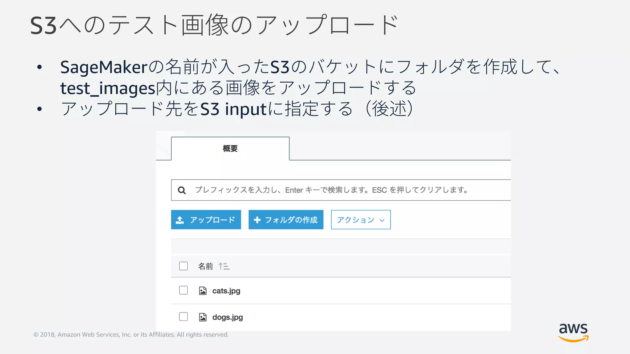Viewport: 630px width, 354px height.
Task: Check the dogs.jpg checkbox
Action: coord(183,317)
